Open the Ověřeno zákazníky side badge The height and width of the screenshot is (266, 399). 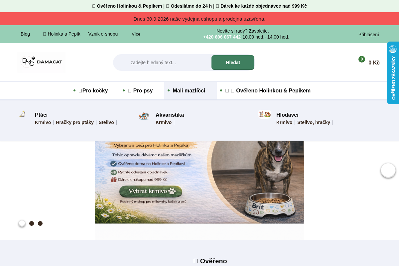click(393, 73)
